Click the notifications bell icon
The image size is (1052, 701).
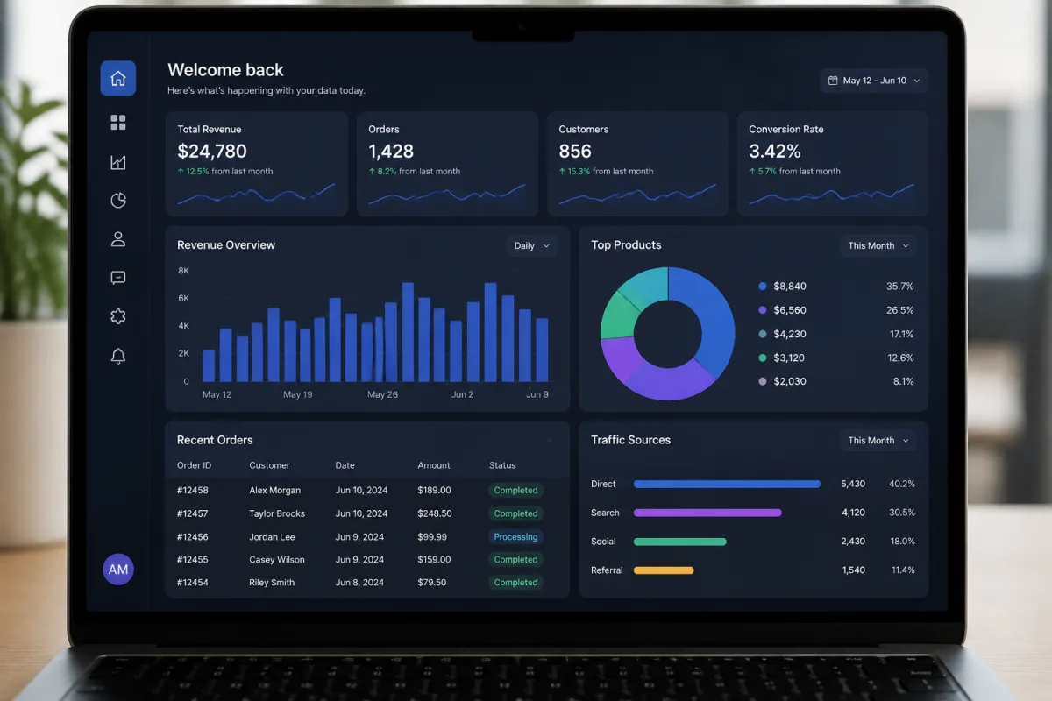[118, 356]
